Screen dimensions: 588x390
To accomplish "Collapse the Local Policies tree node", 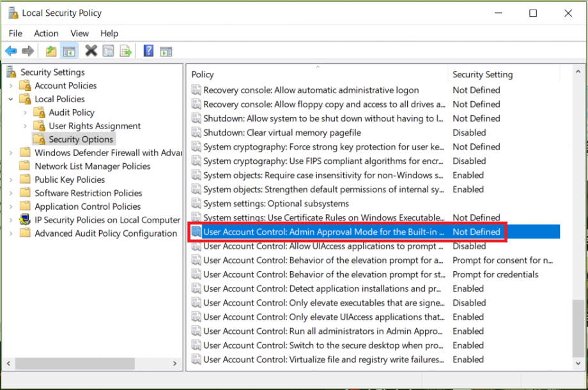I will click(x=11, y=99).
